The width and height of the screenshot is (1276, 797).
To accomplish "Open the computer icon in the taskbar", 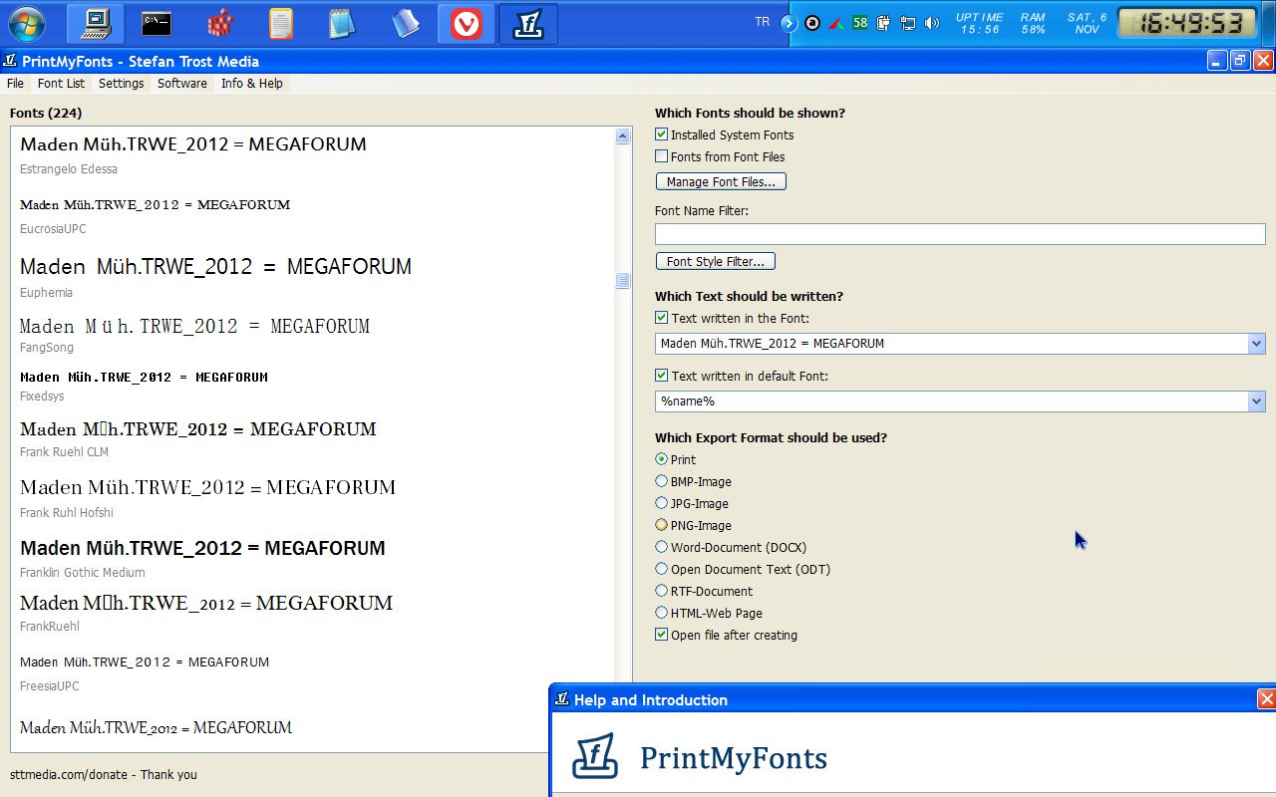I will coord(97,23).
